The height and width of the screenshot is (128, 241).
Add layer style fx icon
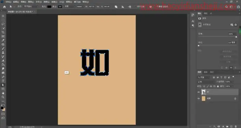coord(215,127)
